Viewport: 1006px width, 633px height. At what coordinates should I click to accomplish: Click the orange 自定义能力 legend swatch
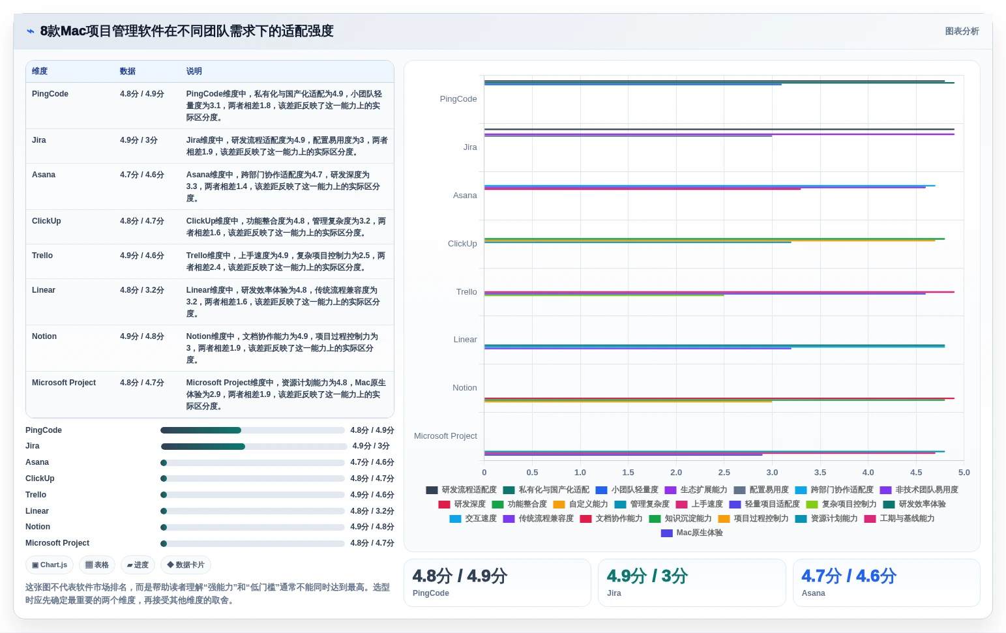[559, 504]
